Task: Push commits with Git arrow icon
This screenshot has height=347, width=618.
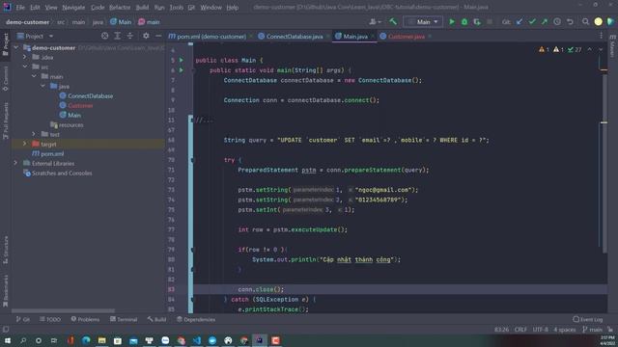Action: coord(545,21)
